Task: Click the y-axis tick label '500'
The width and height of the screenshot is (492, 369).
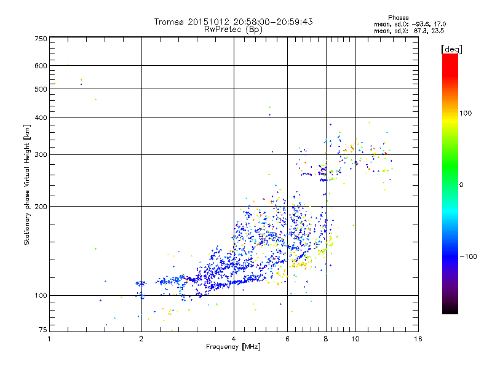Action: point(41,89)
